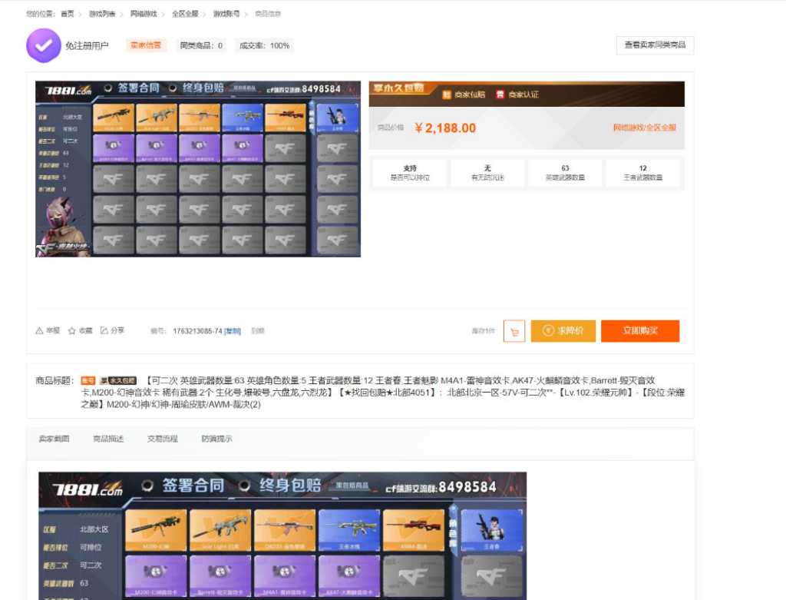
Task: Click the 商家包赔 badge icon
Action: tap(447, 94)
